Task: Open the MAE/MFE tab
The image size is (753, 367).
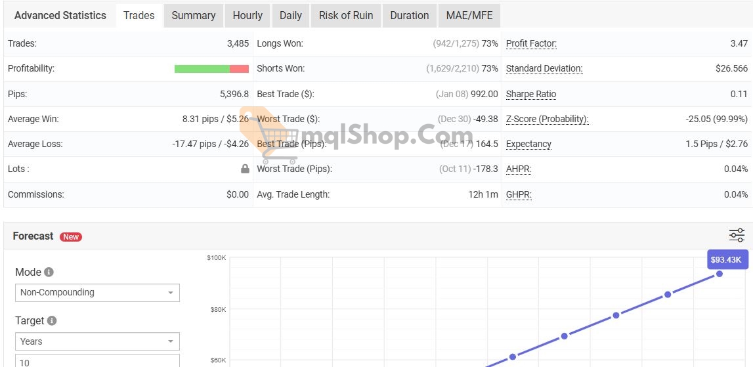Action: point(469,15)
